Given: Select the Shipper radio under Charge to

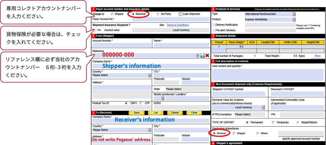Looking at the screenshot, I should [112, 14].
